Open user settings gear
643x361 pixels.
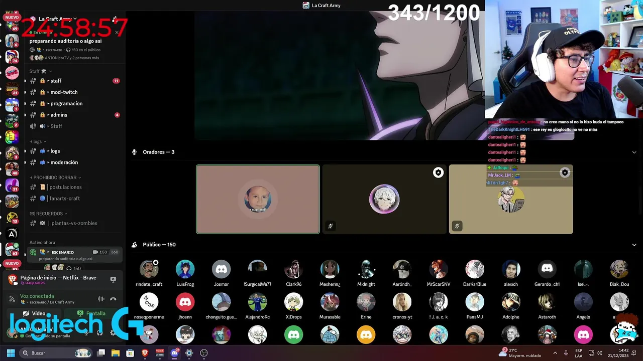(x=113, y=332)
